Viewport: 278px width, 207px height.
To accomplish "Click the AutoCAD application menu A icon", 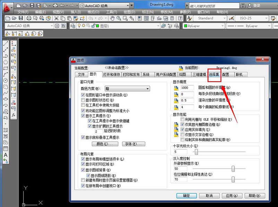I will (x=5, y=5).
